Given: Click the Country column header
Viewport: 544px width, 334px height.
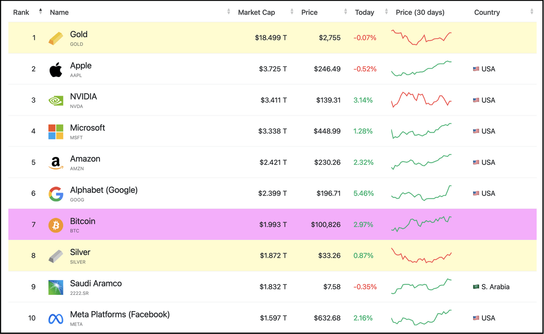Looking at the screenshot, I should pos(487,12).
